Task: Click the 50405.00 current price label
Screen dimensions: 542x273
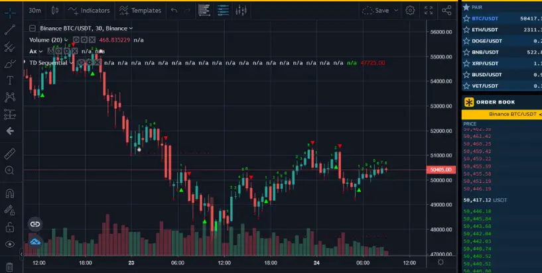Action: pyautogui.click(x=441, y=170)
